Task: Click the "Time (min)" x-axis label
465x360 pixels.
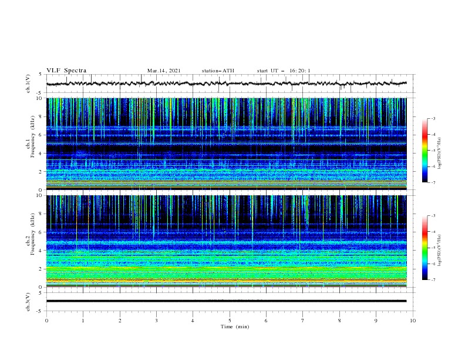Action: [235, 326]
